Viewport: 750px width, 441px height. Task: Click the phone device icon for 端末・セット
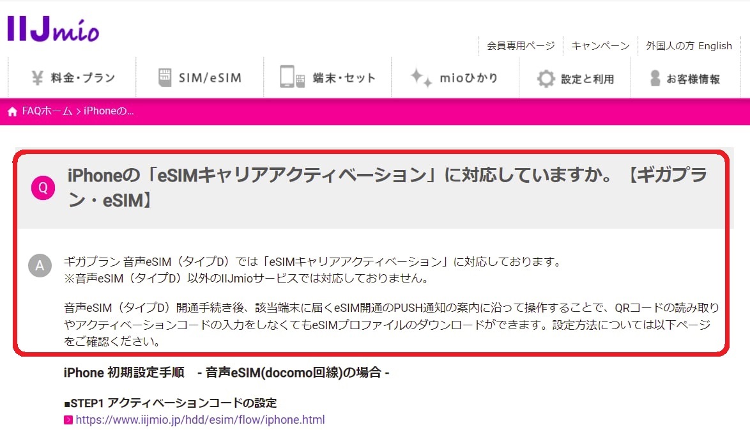pos(292,77)
